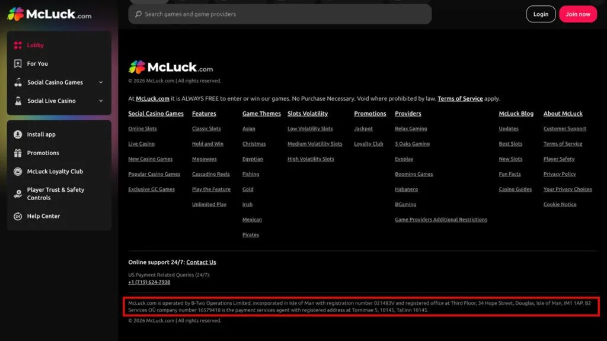Image resolution: width=607 pixels, height=341 pixels.
Task: Click the Install app download icon
Action: pos(18,134)
